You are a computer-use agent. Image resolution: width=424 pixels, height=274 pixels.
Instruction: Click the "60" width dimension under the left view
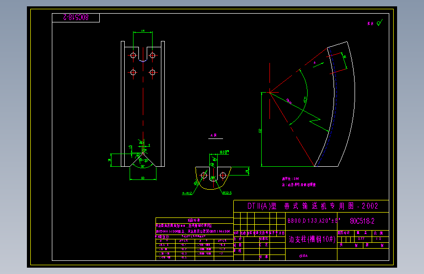pos(143,178)
